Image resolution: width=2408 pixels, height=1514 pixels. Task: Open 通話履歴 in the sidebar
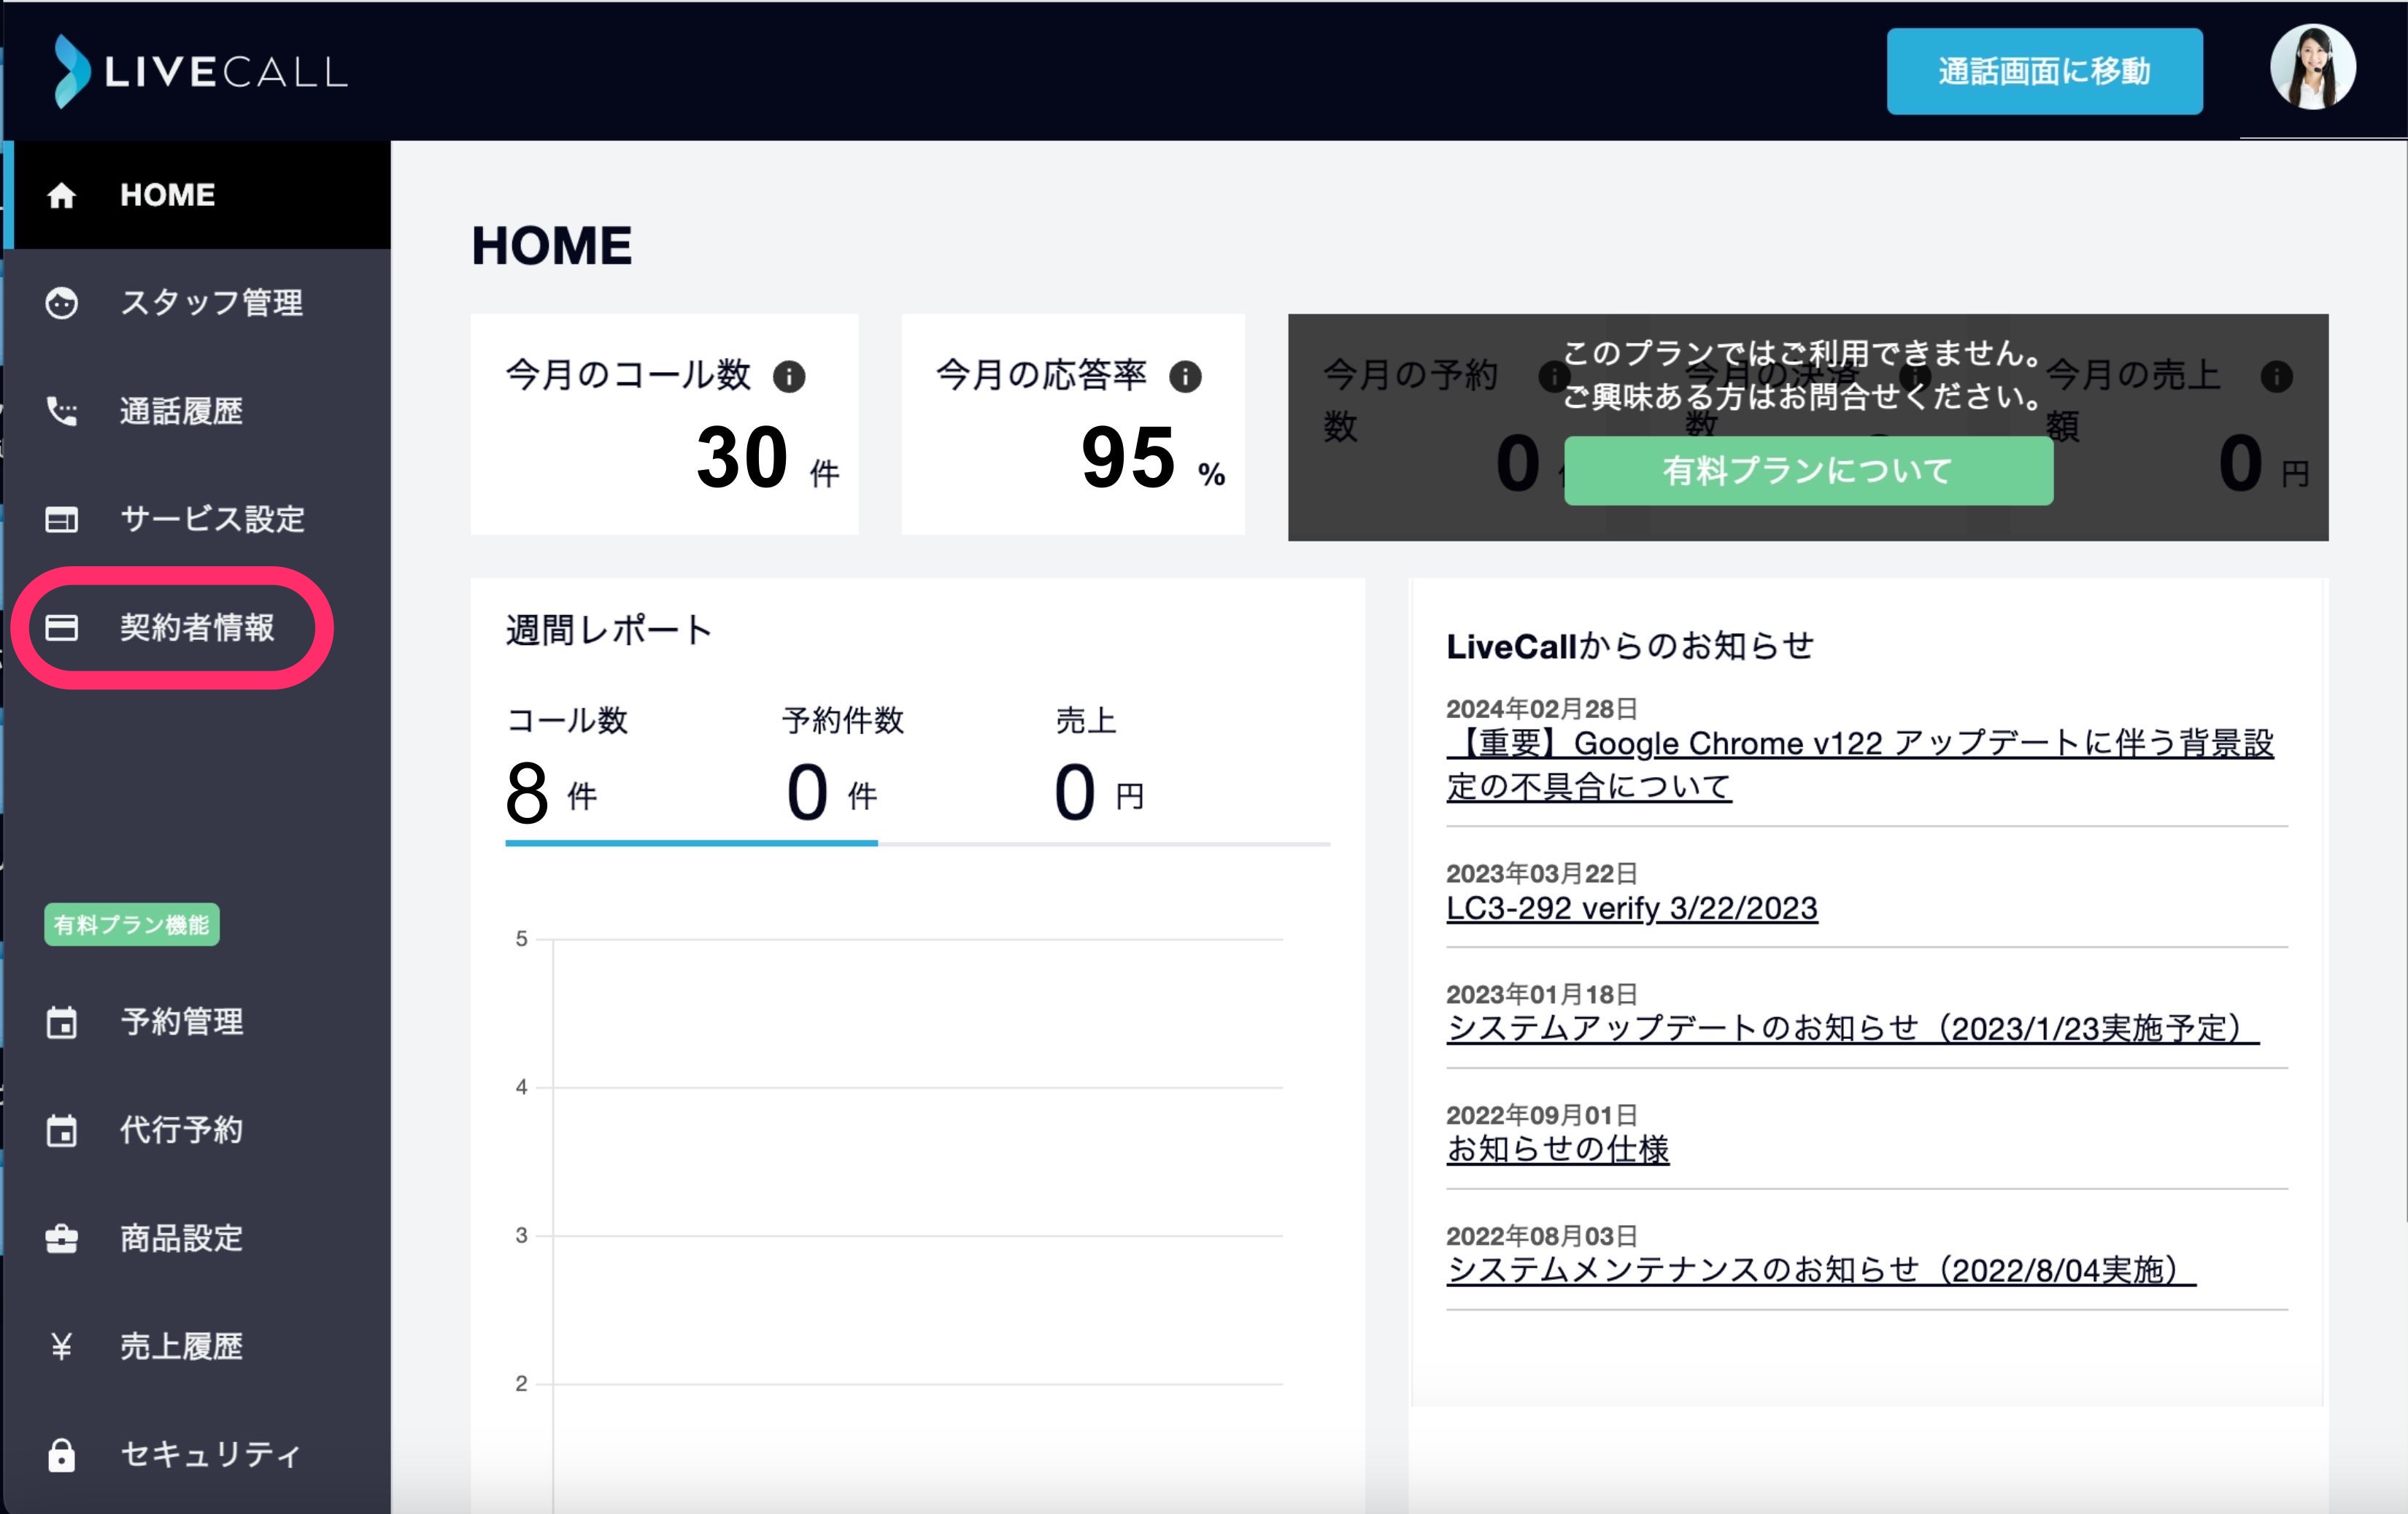pyautogui.click(x=198, y=411)
